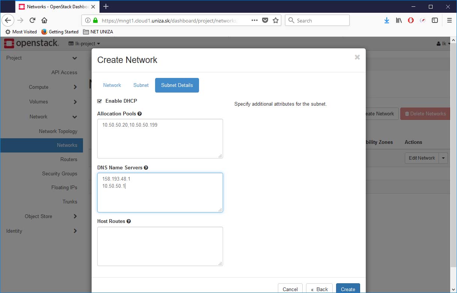
Task: Open Routers in the sidebar
Action: (x=69, y=159)
